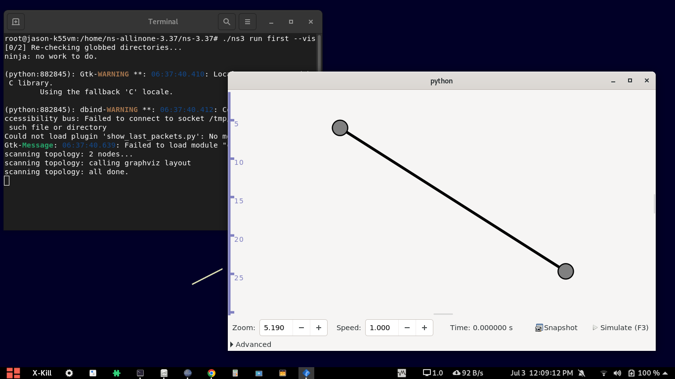The width and height of the screenshot is (675, 379).
Task: Launch Chrome from the taskbar
Action: click(x=211, y=373)
